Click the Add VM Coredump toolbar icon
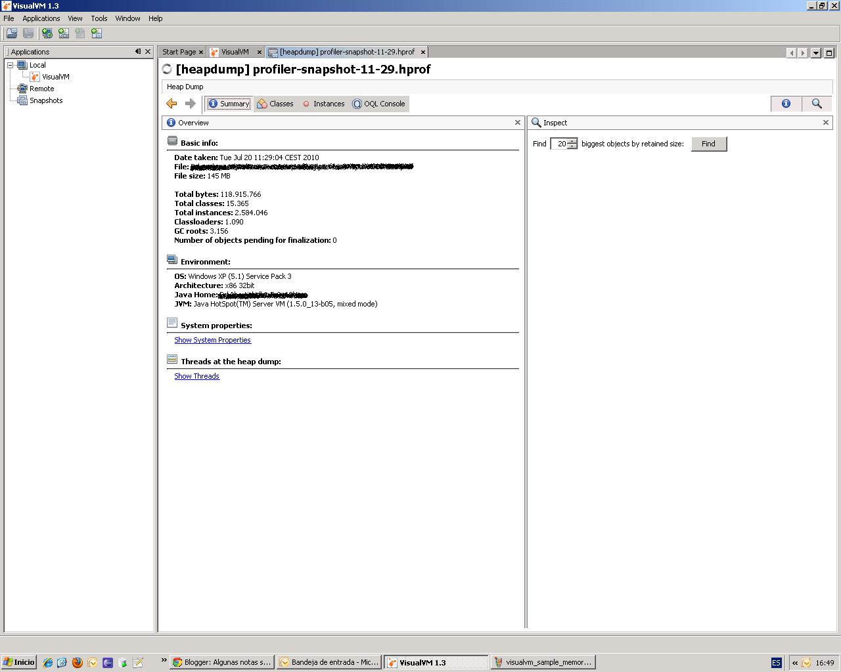The height and width of the screenshot is (672, 841). coord(80,33)
